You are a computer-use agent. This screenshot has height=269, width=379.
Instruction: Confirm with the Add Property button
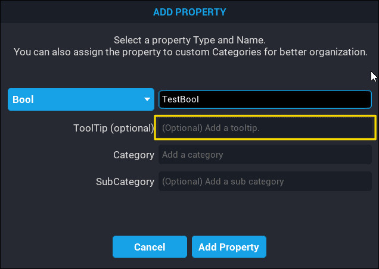pyautogui.click(x=229, y=247)
